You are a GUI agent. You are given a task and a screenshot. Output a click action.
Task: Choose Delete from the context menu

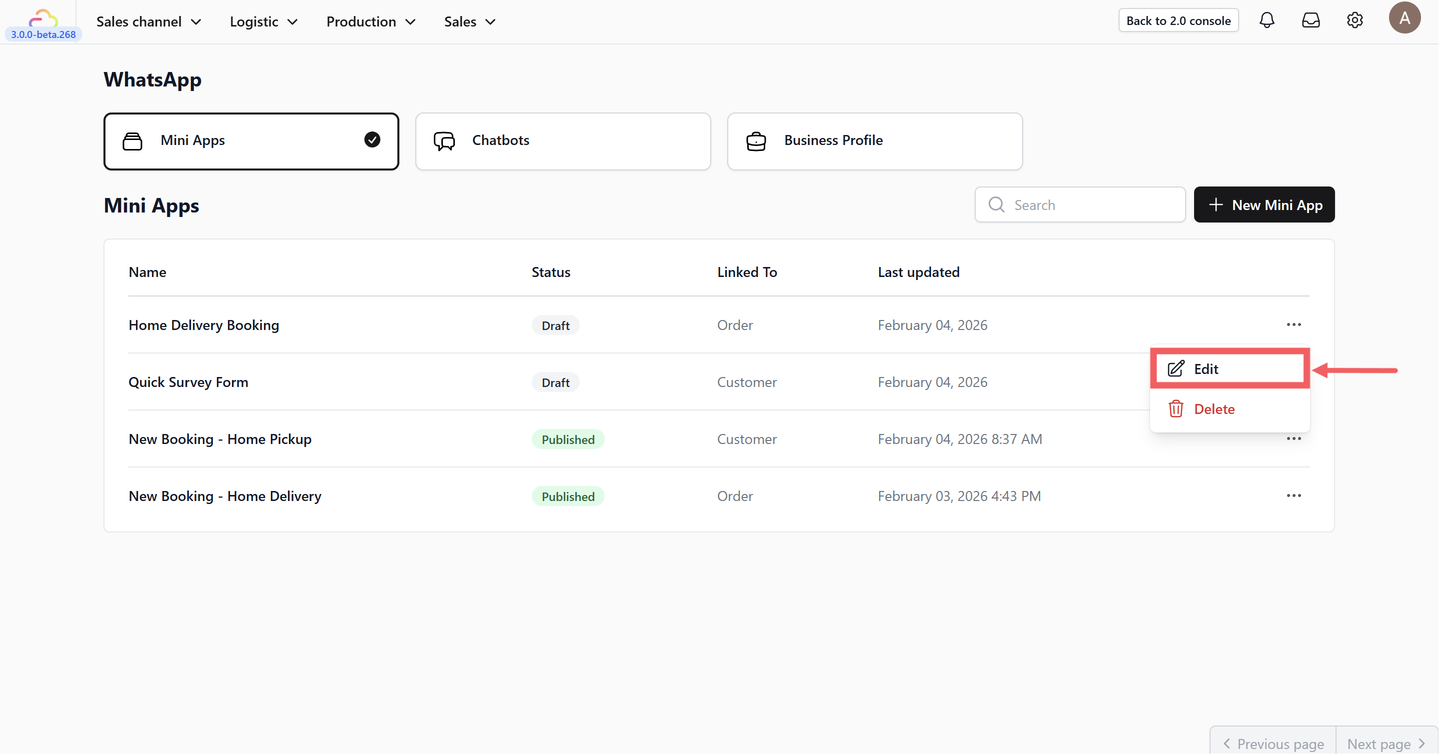(1229, 409)
